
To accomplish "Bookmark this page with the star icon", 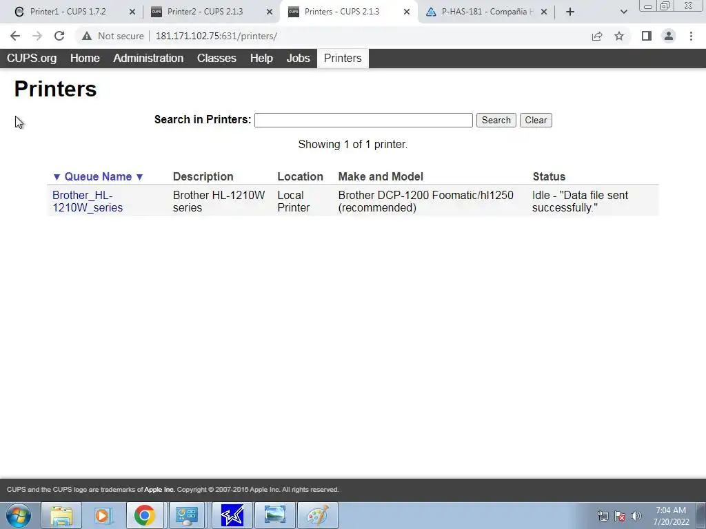I will 619,36.
